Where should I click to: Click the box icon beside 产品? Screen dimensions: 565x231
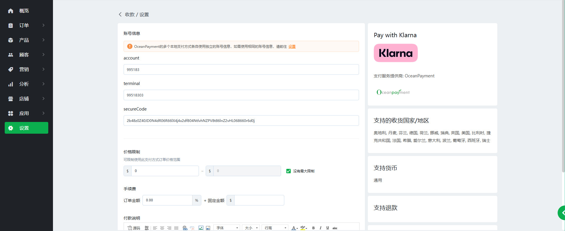[x=11, y=40]
